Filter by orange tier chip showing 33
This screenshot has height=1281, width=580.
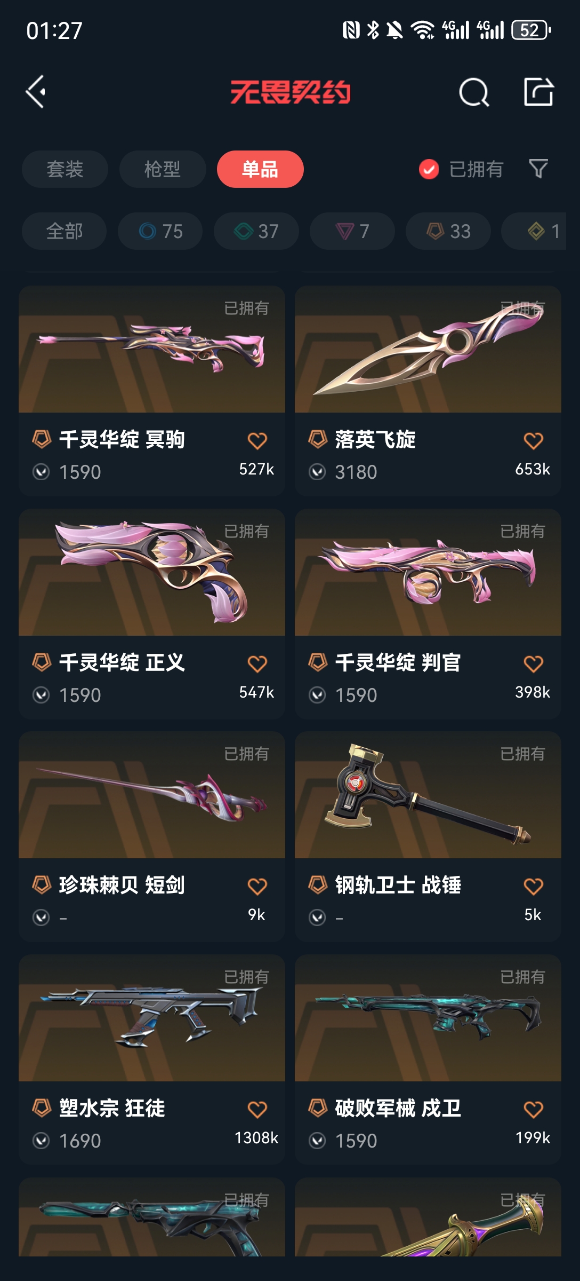(x=448, y=231)
